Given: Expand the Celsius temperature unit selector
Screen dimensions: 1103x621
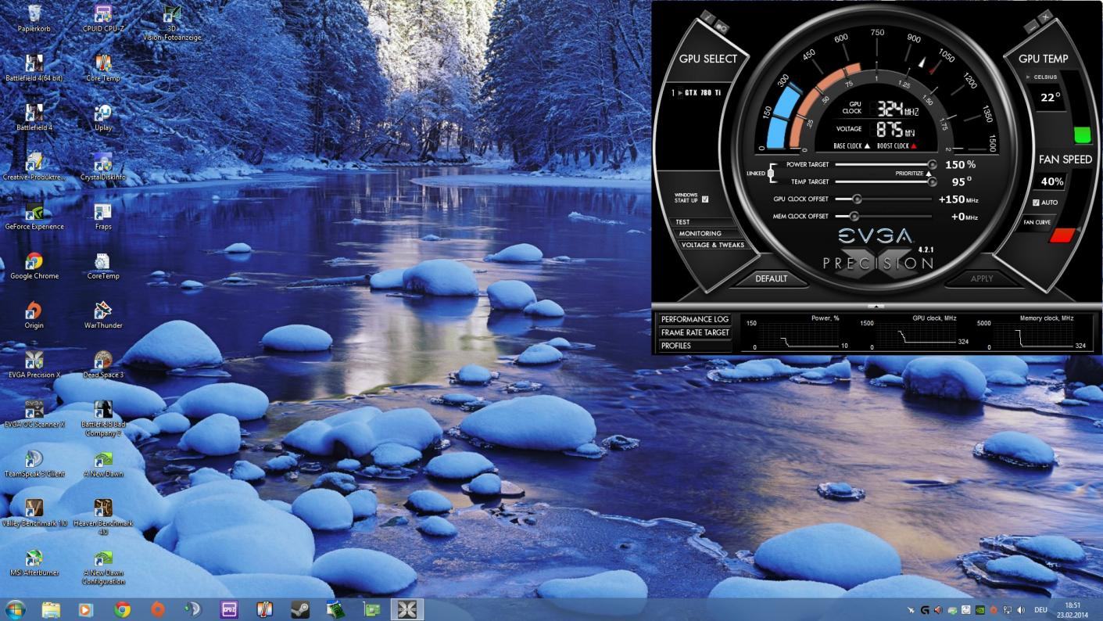Looking at the screenshot, I should coord(1041,77).
